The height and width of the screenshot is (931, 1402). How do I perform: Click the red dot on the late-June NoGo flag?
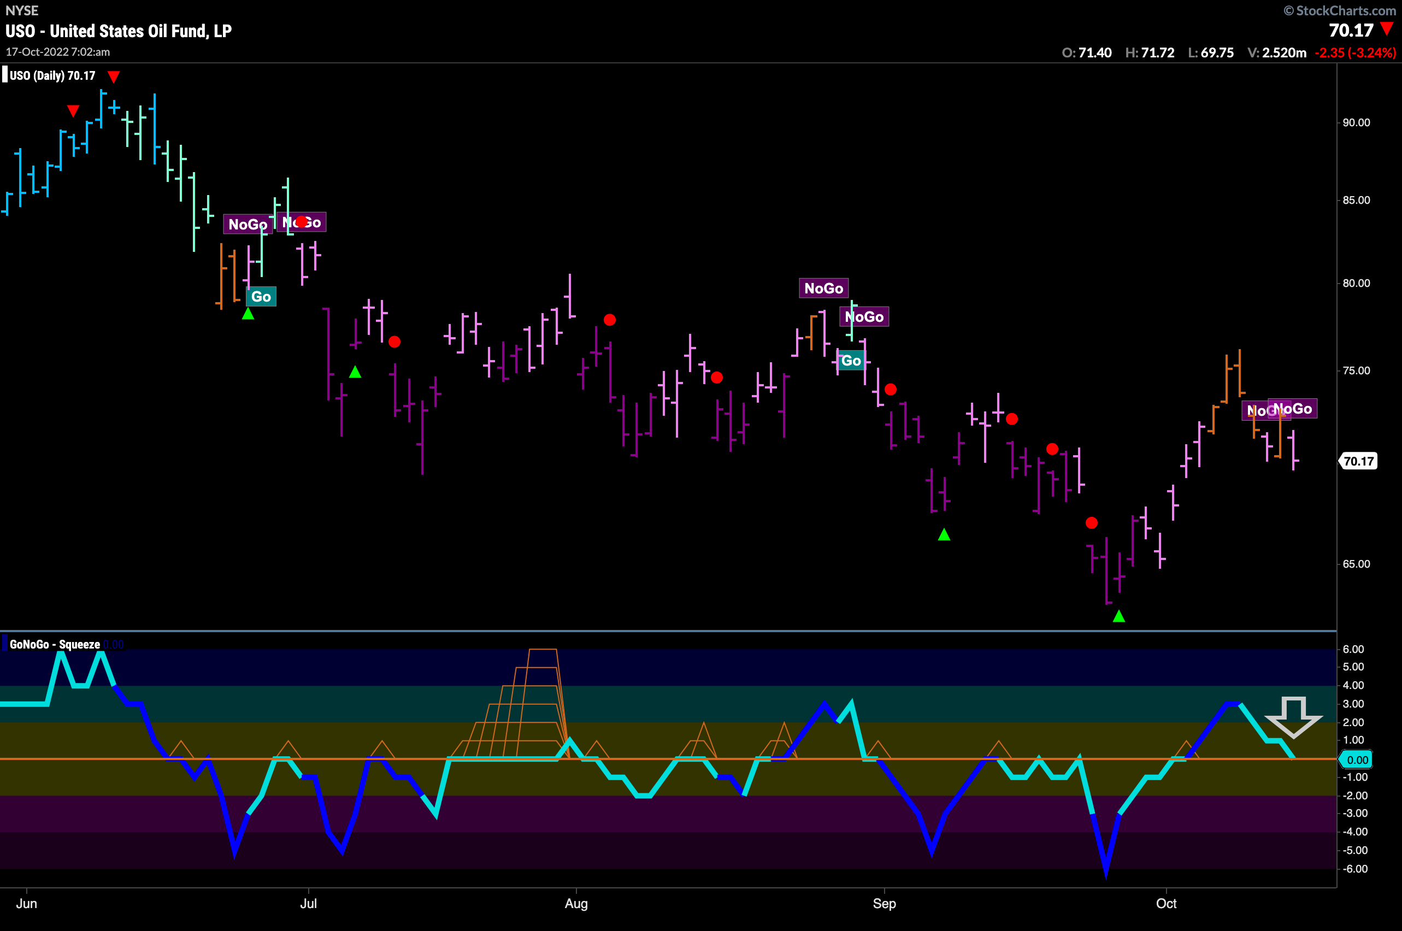(302, 221)
